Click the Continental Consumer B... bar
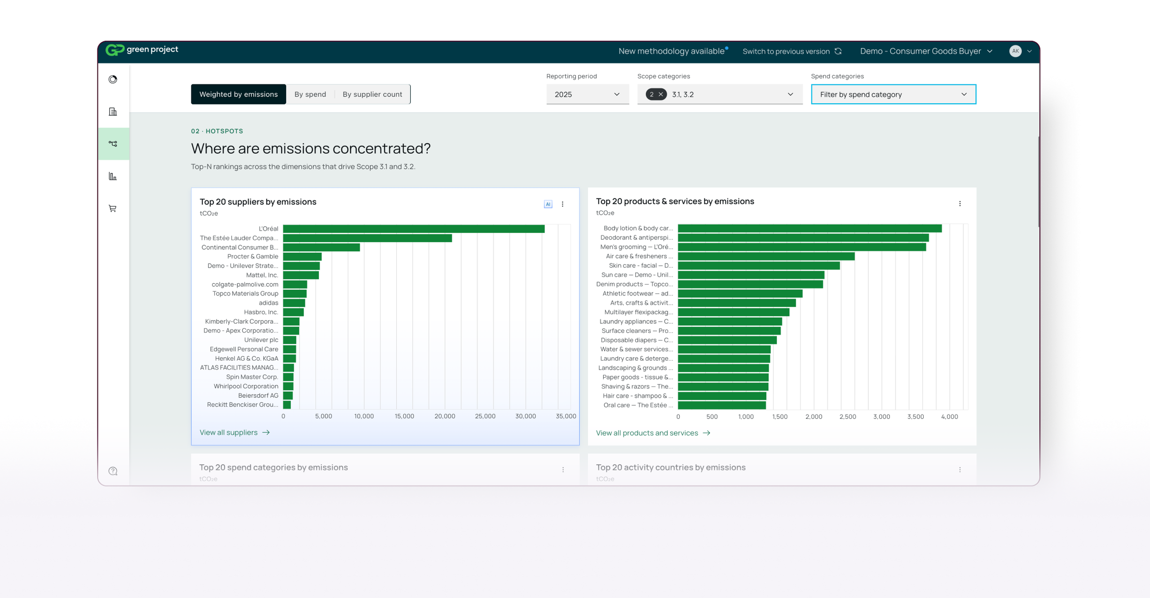1150x598 pixels. (322, 247)
